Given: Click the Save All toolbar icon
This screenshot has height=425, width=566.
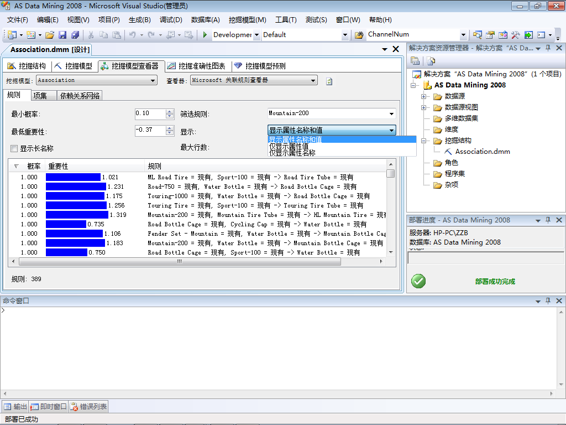Looking at the screenshot, I should [x=75, y=35].
